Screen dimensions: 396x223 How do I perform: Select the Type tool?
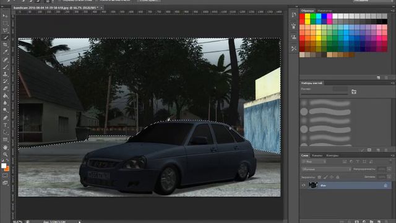(x=5, y=125)
